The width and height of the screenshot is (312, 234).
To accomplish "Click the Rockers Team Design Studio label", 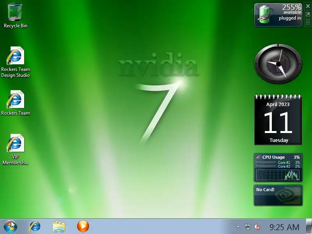I will (x=15, y=72).
